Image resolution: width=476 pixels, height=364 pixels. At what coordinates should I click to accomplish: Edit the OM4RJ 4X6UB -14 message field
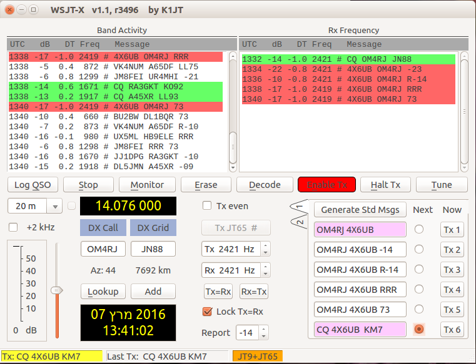click(x=360, y=250)
